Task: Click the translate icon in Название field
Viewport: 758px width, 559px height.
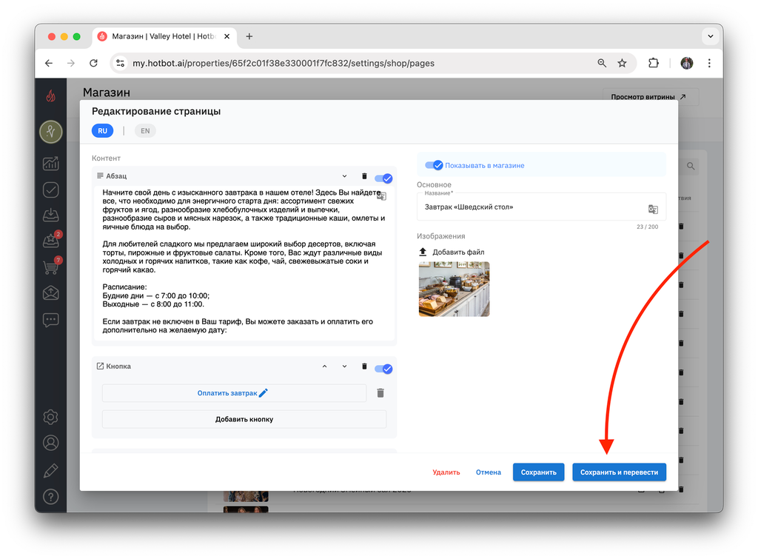Action: [x=653, y=209]
